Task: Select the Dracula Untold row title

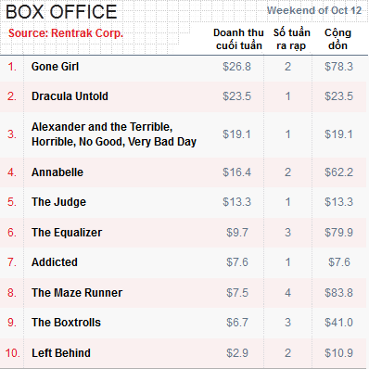Action: pyautogui.click(x=70, y=96)
